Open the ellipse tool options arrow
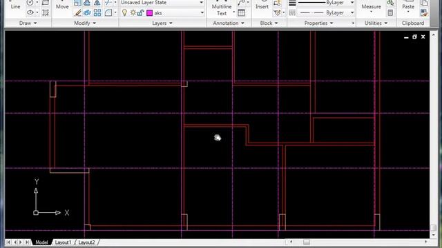 coord(37,12)
